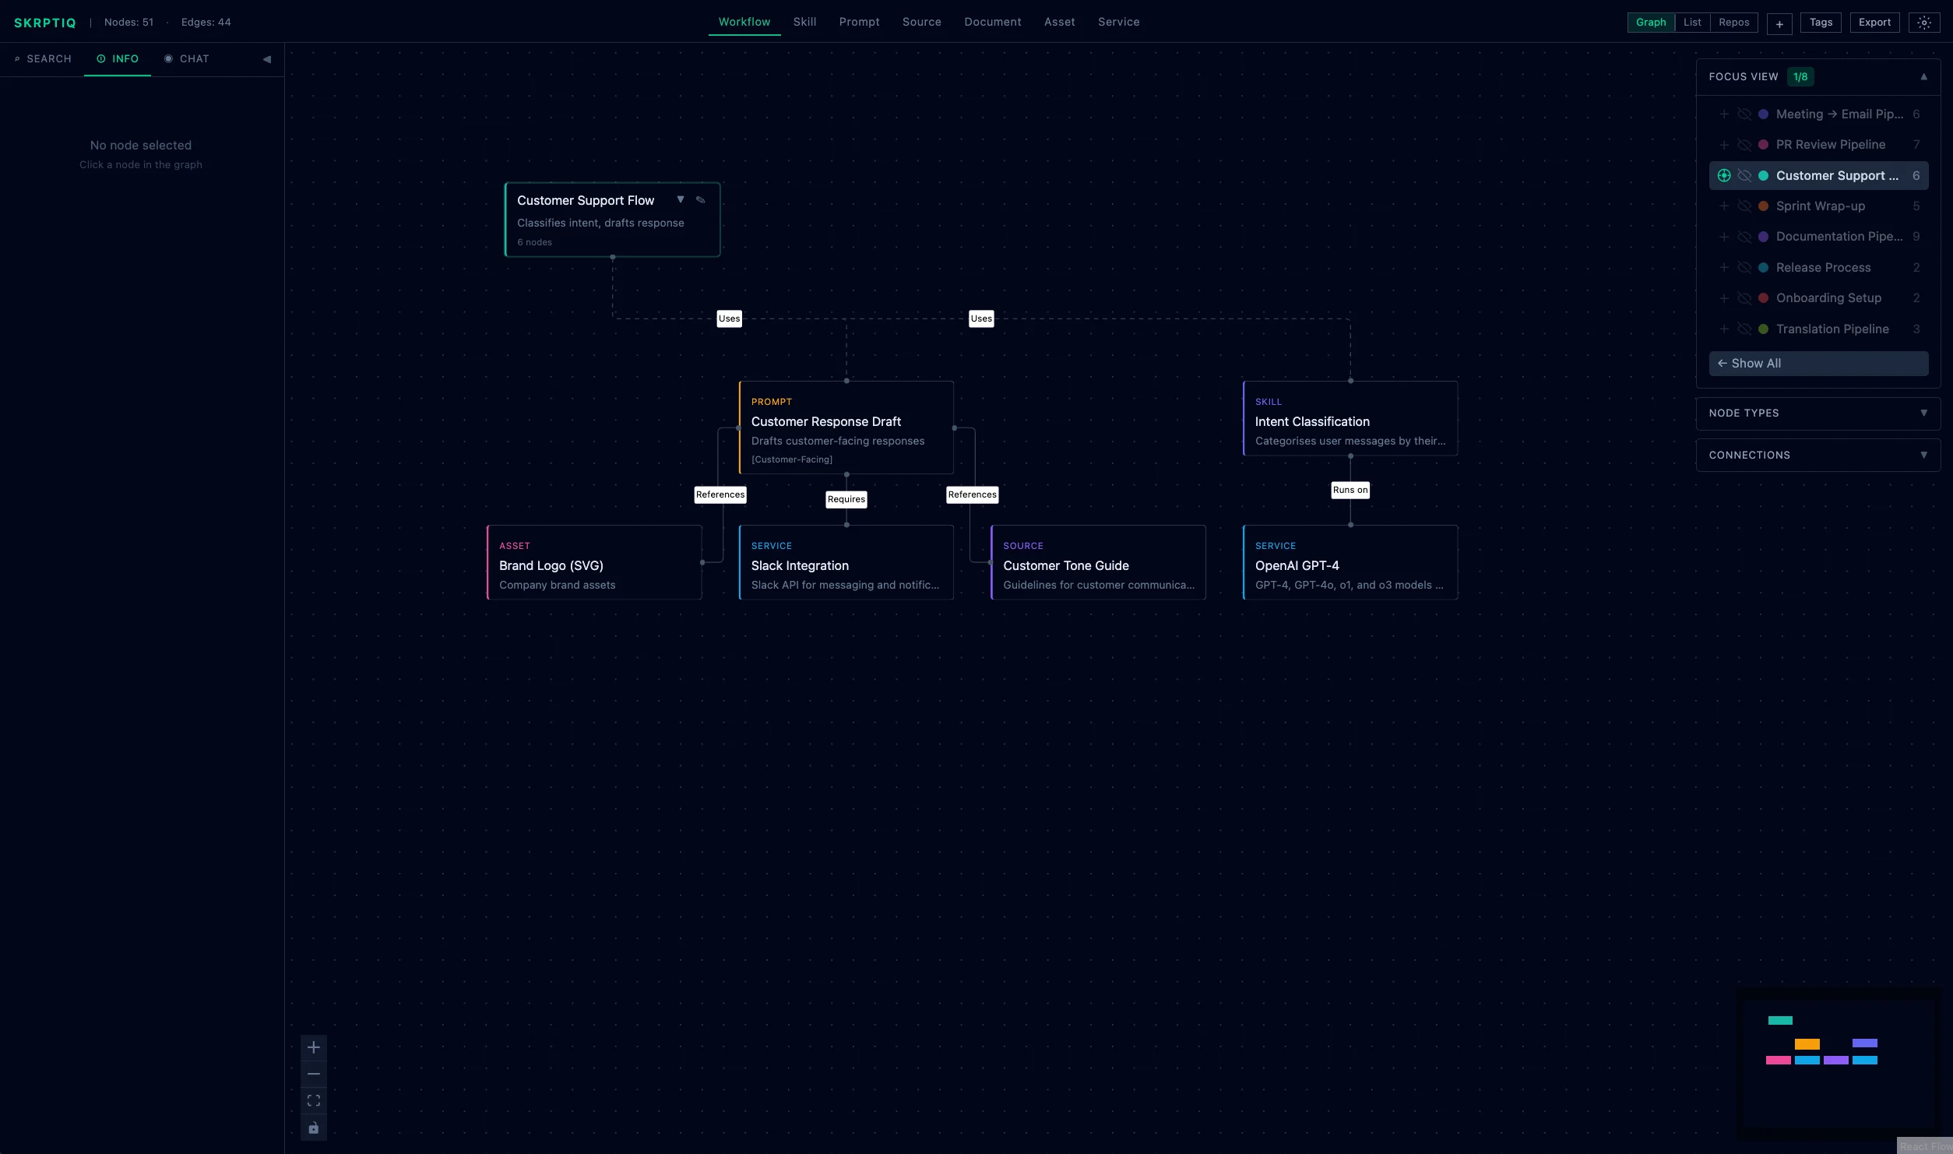Open the CHAT panel in the sidebar
The image size is (1953, 1154).
187,58
